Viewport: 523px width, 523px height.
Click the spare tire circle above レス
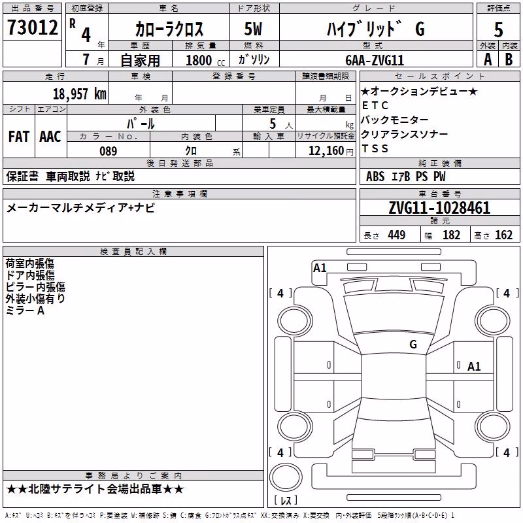point(286,477)
